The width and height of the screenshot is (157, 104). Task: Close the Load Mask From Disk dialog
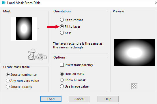pos(156,3)
